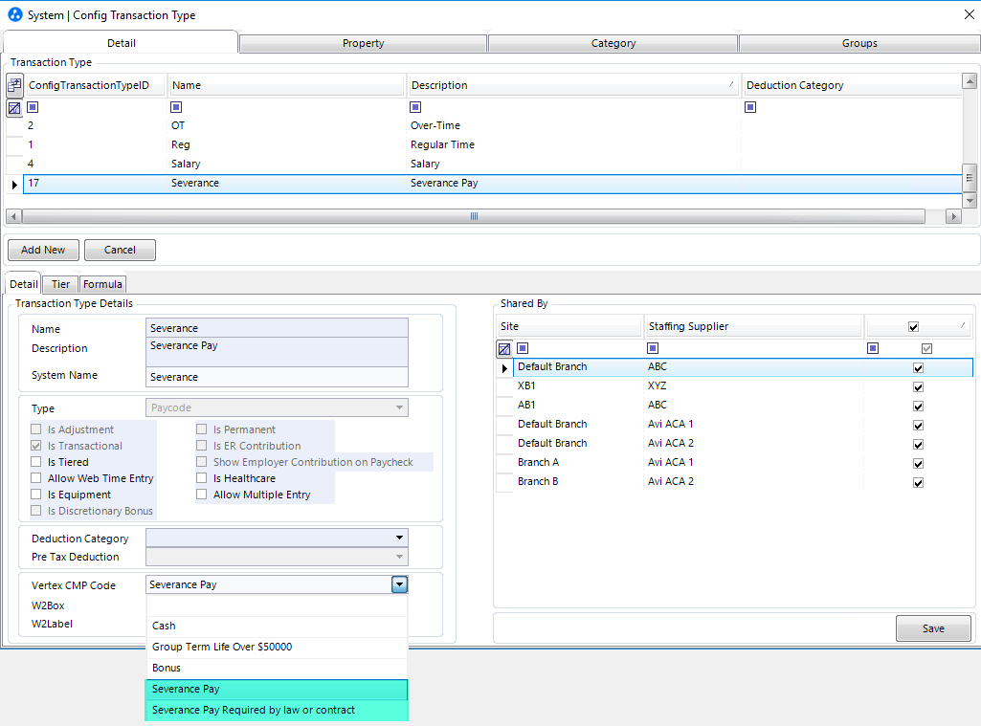This screenshot has width=981, height=726.
Task: Clear filters icon in Shared By grid
Action: [x=504, y=349]
